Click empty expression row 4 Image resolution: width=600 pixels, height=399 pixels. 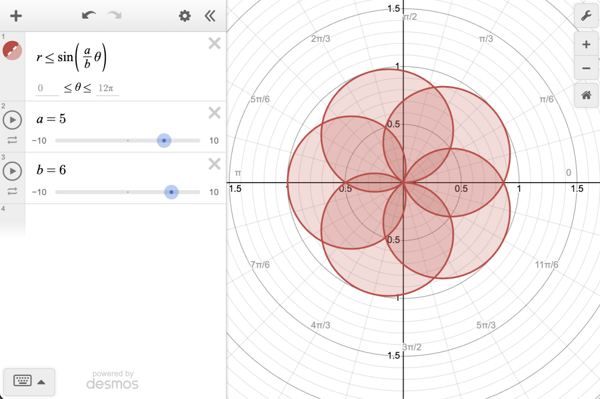coord(125,220)
